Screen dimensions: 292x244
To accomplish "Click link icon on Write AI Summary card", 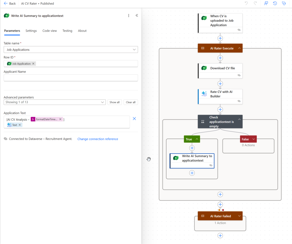I will (x=211, y=165).
